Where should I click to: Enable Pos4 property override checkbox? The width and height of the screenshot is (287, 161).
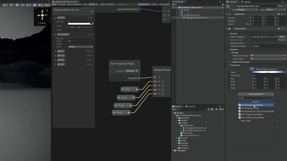(x=229, y=88)
